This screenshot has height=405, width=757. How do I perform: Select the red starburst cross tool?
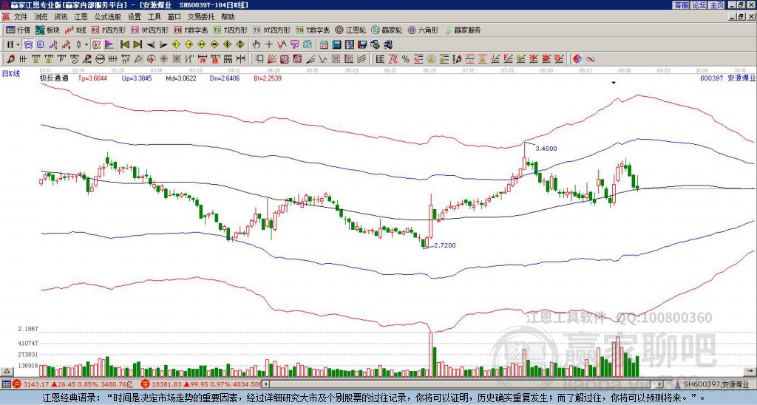[163, 59]
